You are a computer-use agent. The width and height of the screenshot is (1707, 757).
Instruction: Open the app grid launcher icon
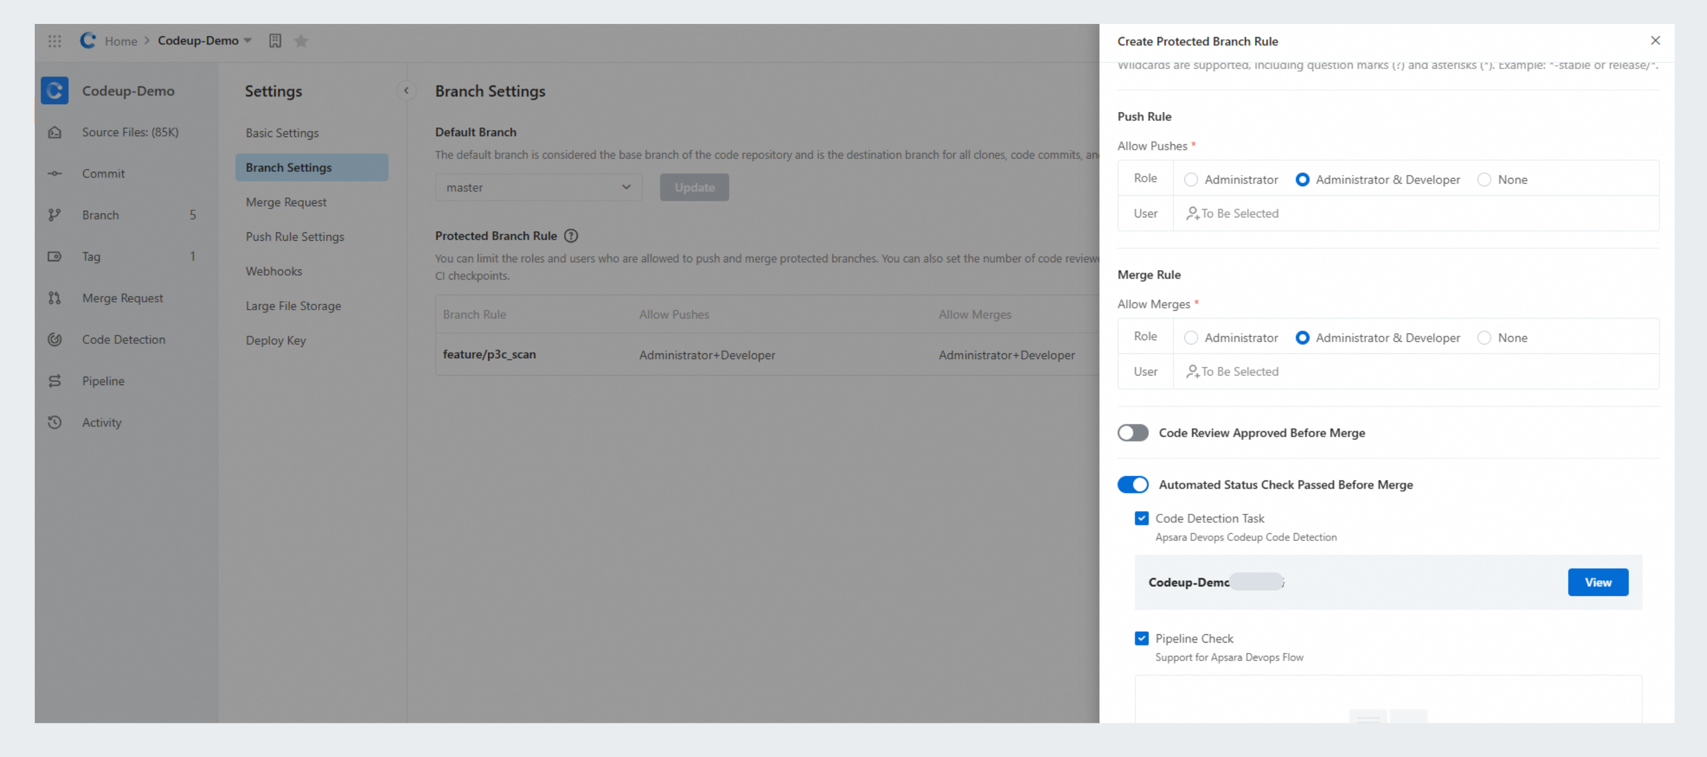click(x=55, y=41)
